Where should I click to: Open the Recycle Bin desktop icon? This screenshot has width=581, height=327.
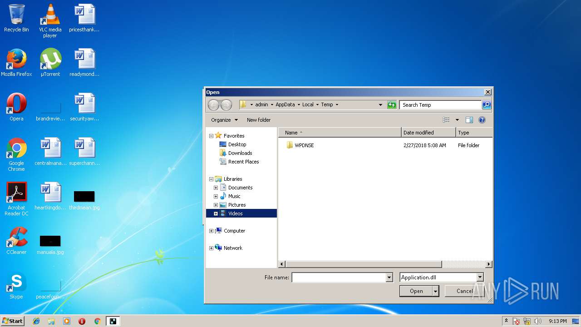pyautogui.click(x=16, y=18)
